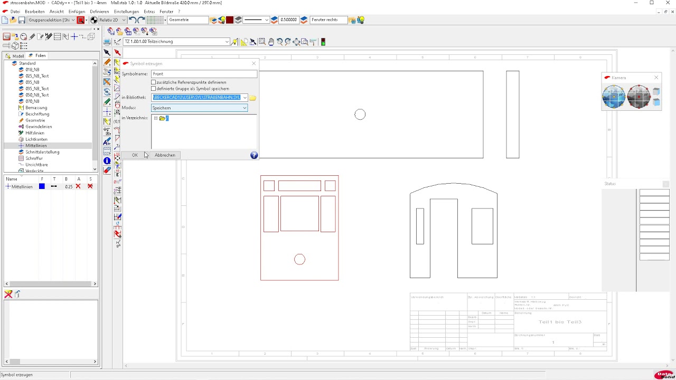Click OK in Symbol erzeugen dialog
The width and height of the screenshot is (676, 380).
pyautogui.click(x=135, y=155)
